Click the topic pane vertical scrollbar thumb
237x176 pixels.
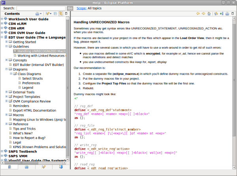(234, 80)
